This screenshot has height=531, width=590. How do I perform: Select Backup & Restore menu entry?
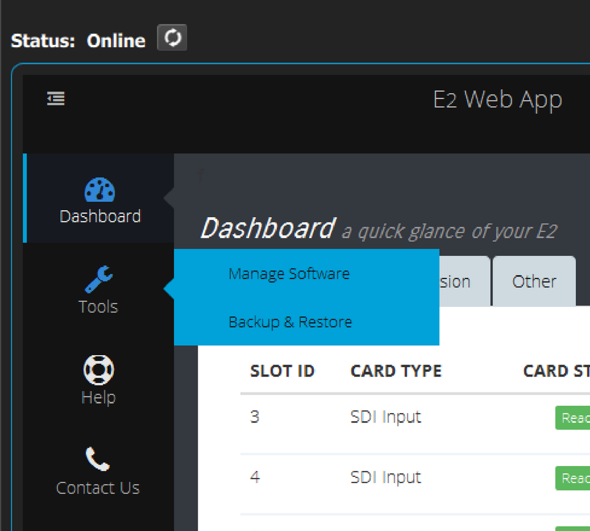pyautogui.click(x=290, y=322)
